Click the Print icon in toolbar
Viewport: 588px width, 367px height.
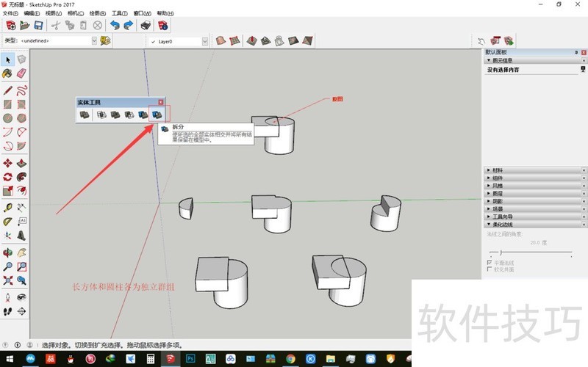(x=146, y=26)
